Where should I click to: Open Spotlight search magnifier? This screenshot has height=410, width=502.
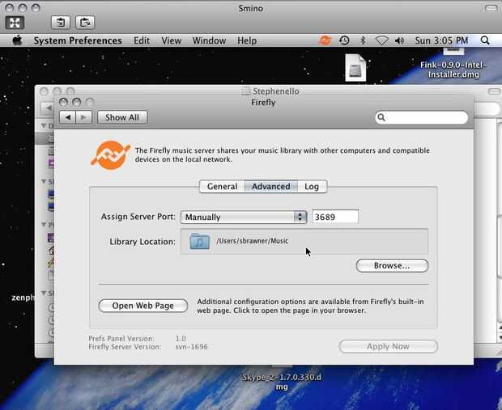click(x=485, y=40)
